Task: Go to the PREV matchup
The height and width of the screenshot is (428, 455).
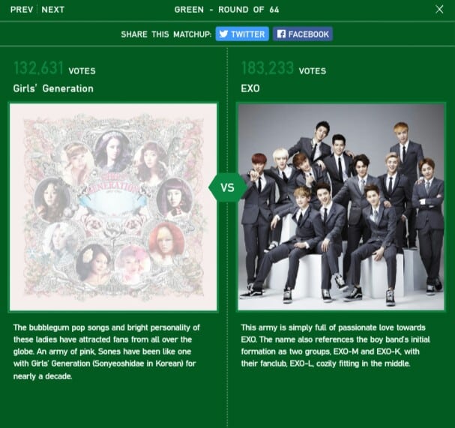Action: point(22,10)
